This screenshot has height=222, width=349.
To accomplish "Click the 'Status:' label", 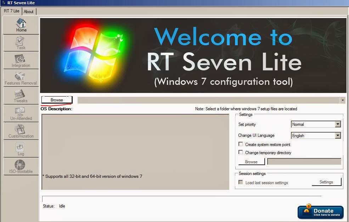I will point(49,206).
